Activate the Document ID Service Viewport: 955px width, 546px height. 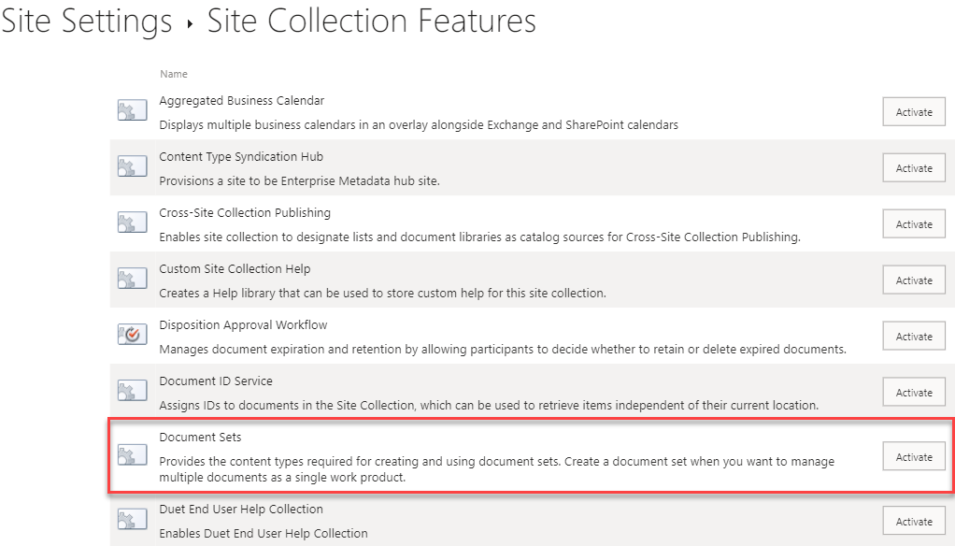[913, 392]
